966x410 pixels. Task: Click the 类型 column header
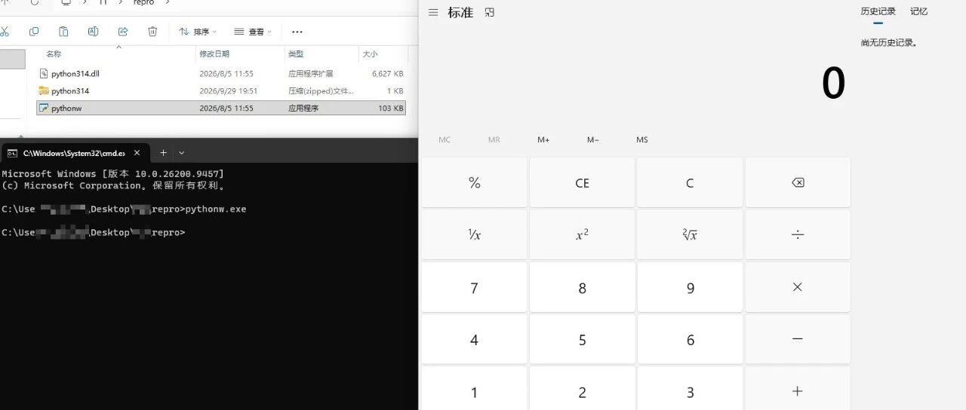(x=296, y=54)
